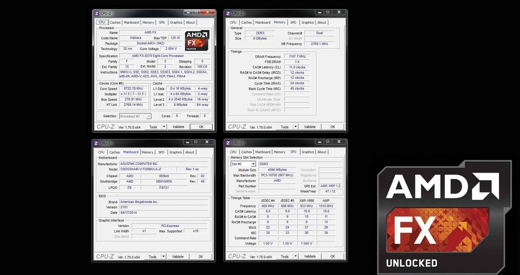The image size is (520, 275).
Task: Select the Caches tab in the SPD window
Action: click(246, 152)
